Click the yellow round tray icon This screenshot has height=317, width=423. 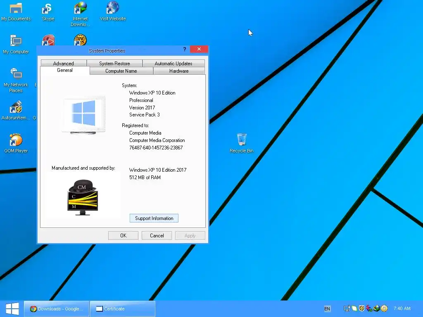[x=384, y=308]
